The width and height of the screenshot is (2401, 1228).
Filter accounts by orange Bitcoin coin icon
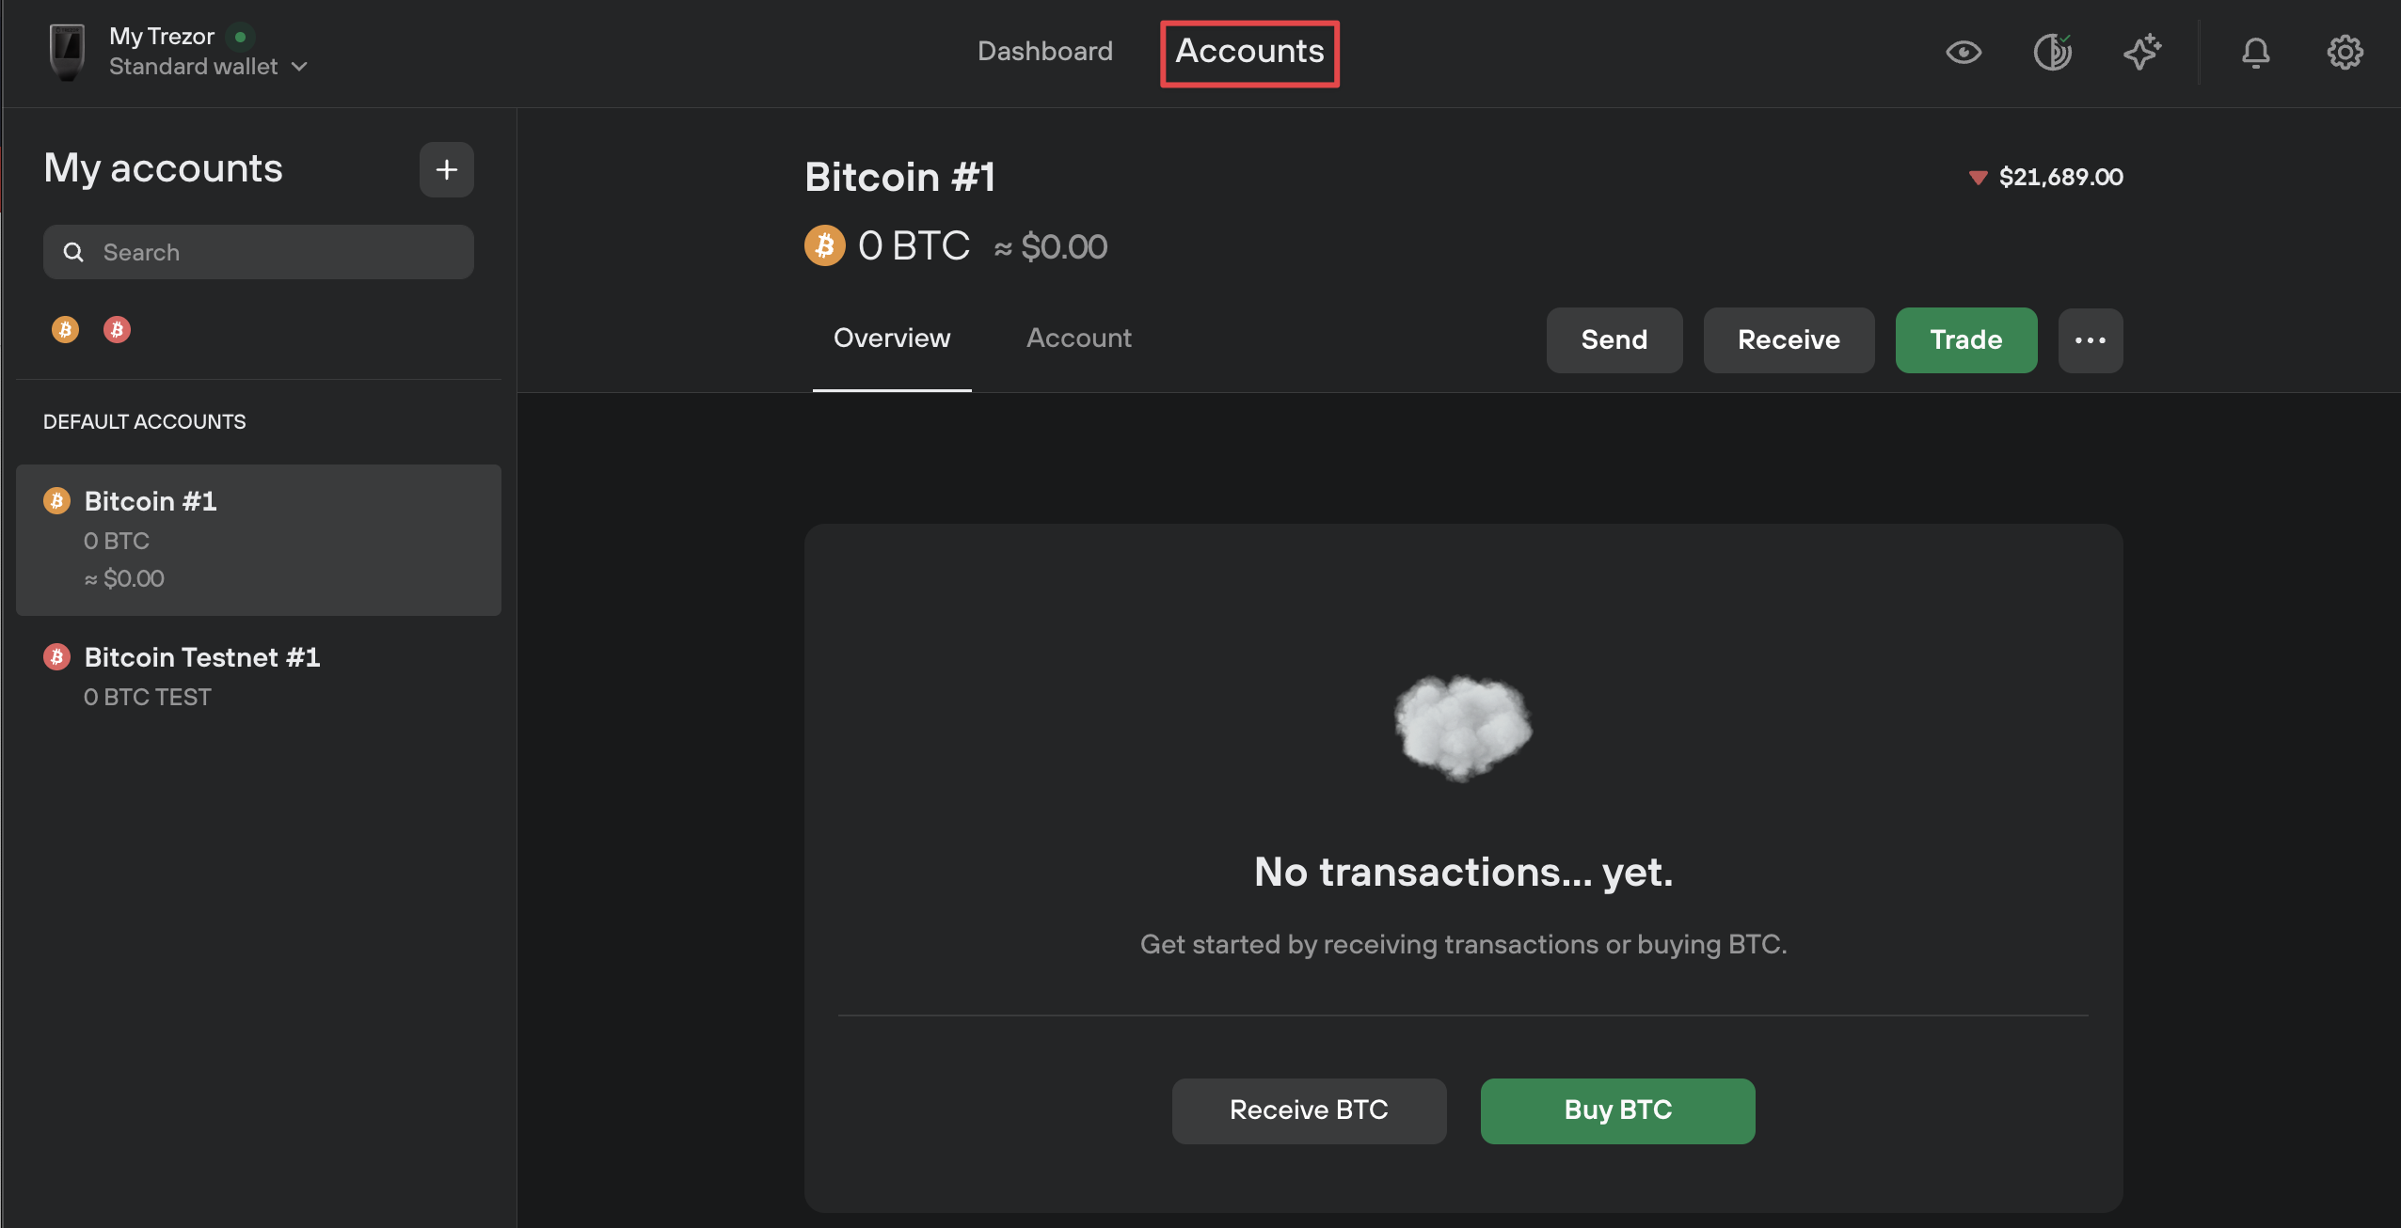coord(65,329)
